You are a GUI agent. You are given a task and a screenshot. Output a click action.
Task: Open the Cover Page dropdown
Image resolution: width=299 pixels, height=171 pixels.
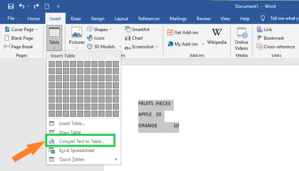pos(21,30)
